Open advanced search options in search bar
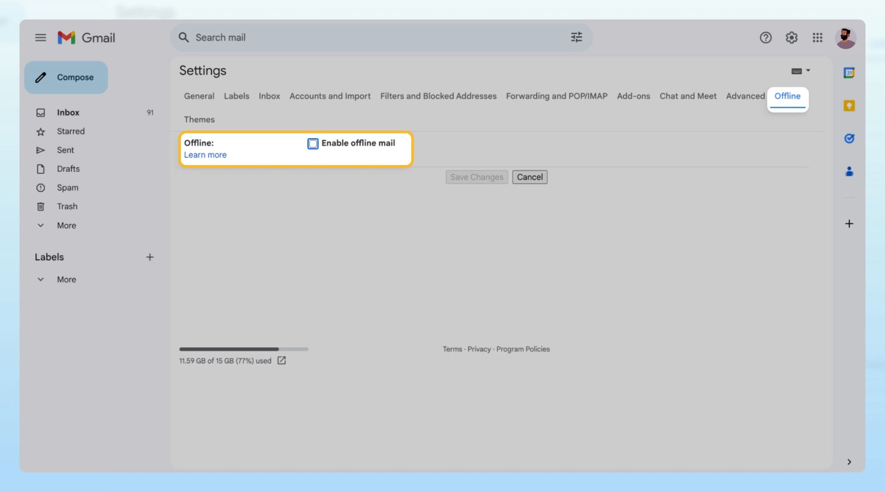The image size is (885, 492). [x=576, y=37]
